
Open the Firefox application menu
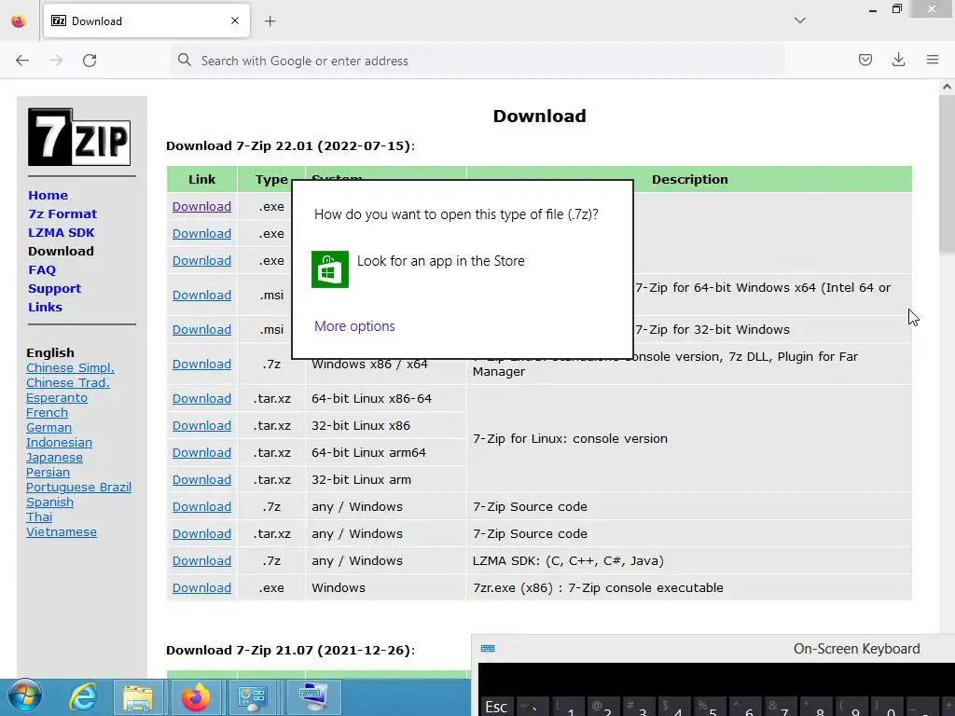[x=933, y=60]
